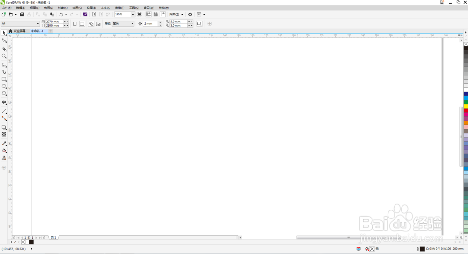Select the Polygon tool
Screen dimensions: 468x254
4,94
